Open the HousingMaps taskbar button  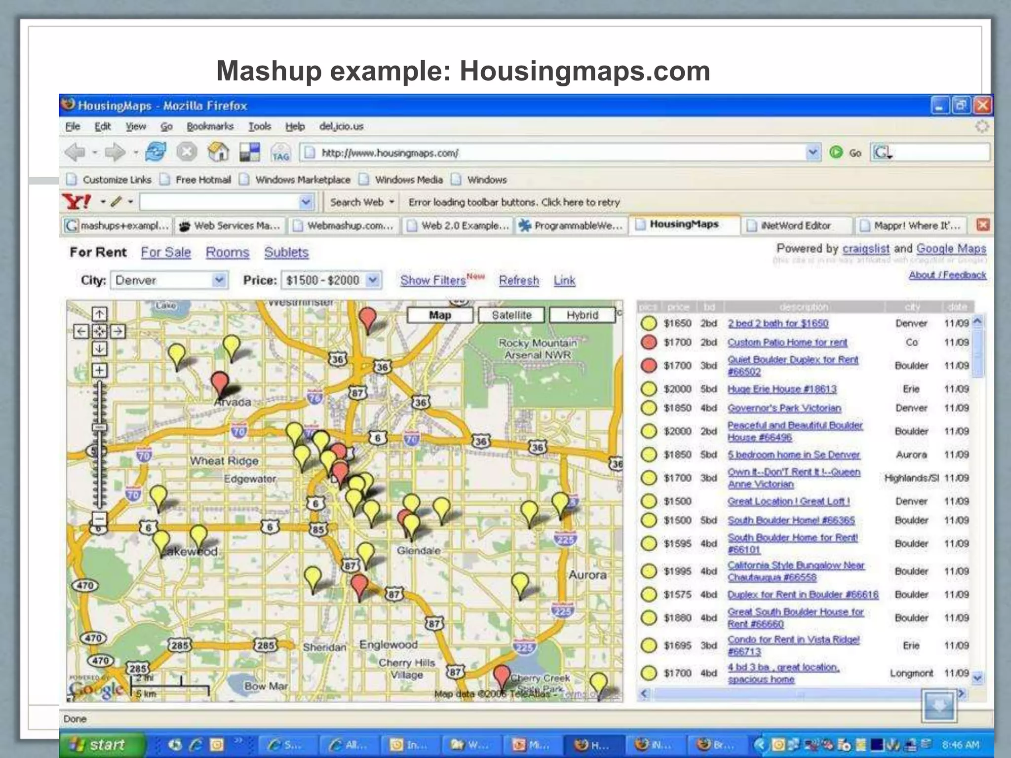coord(592,745)
